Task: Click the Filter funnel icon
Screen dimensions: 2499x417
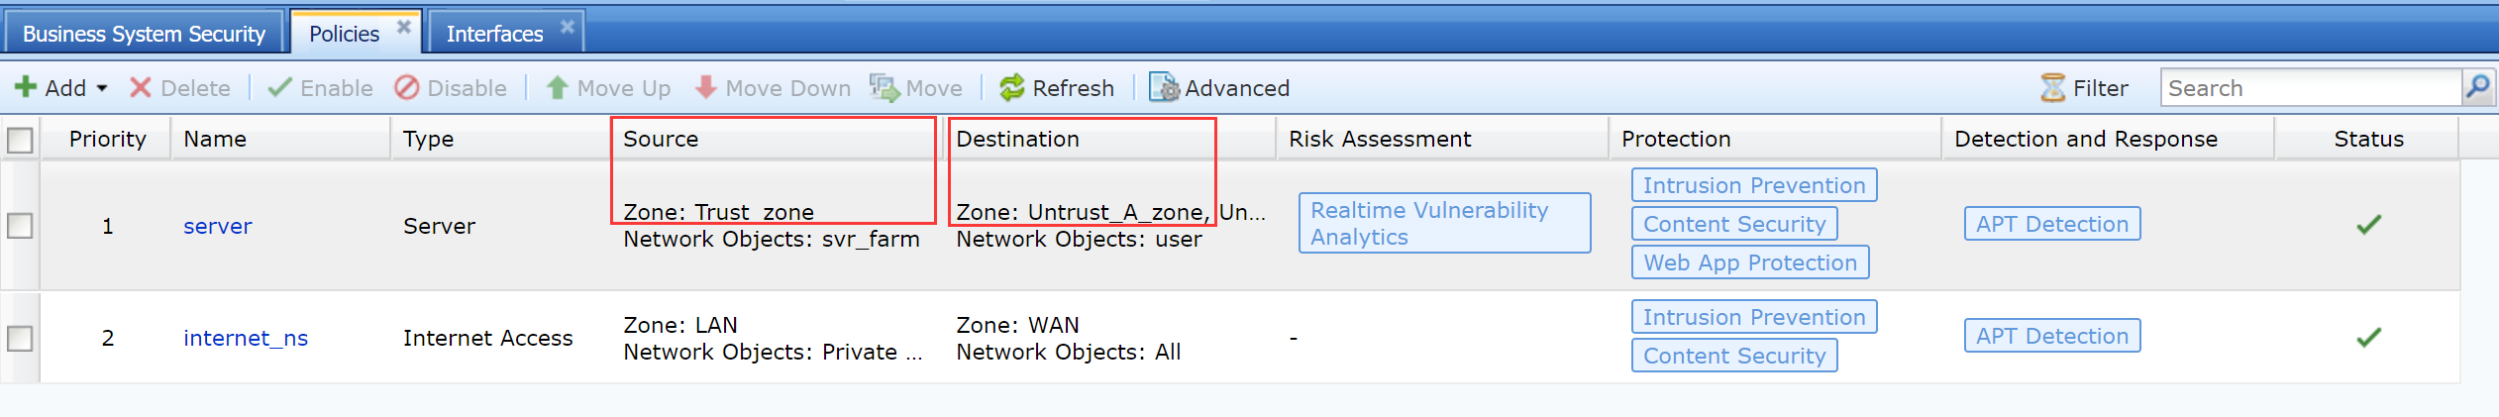Action: (2052, 88)
